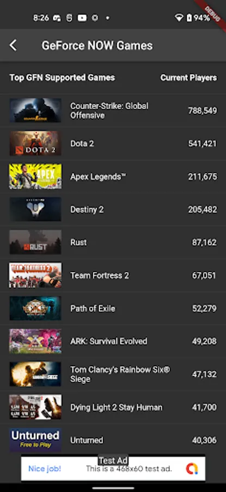This screenshot has height=492, width=226.
Task: Tap the Wi-Fi status bar icon
Action: click(x=179, y=18)
